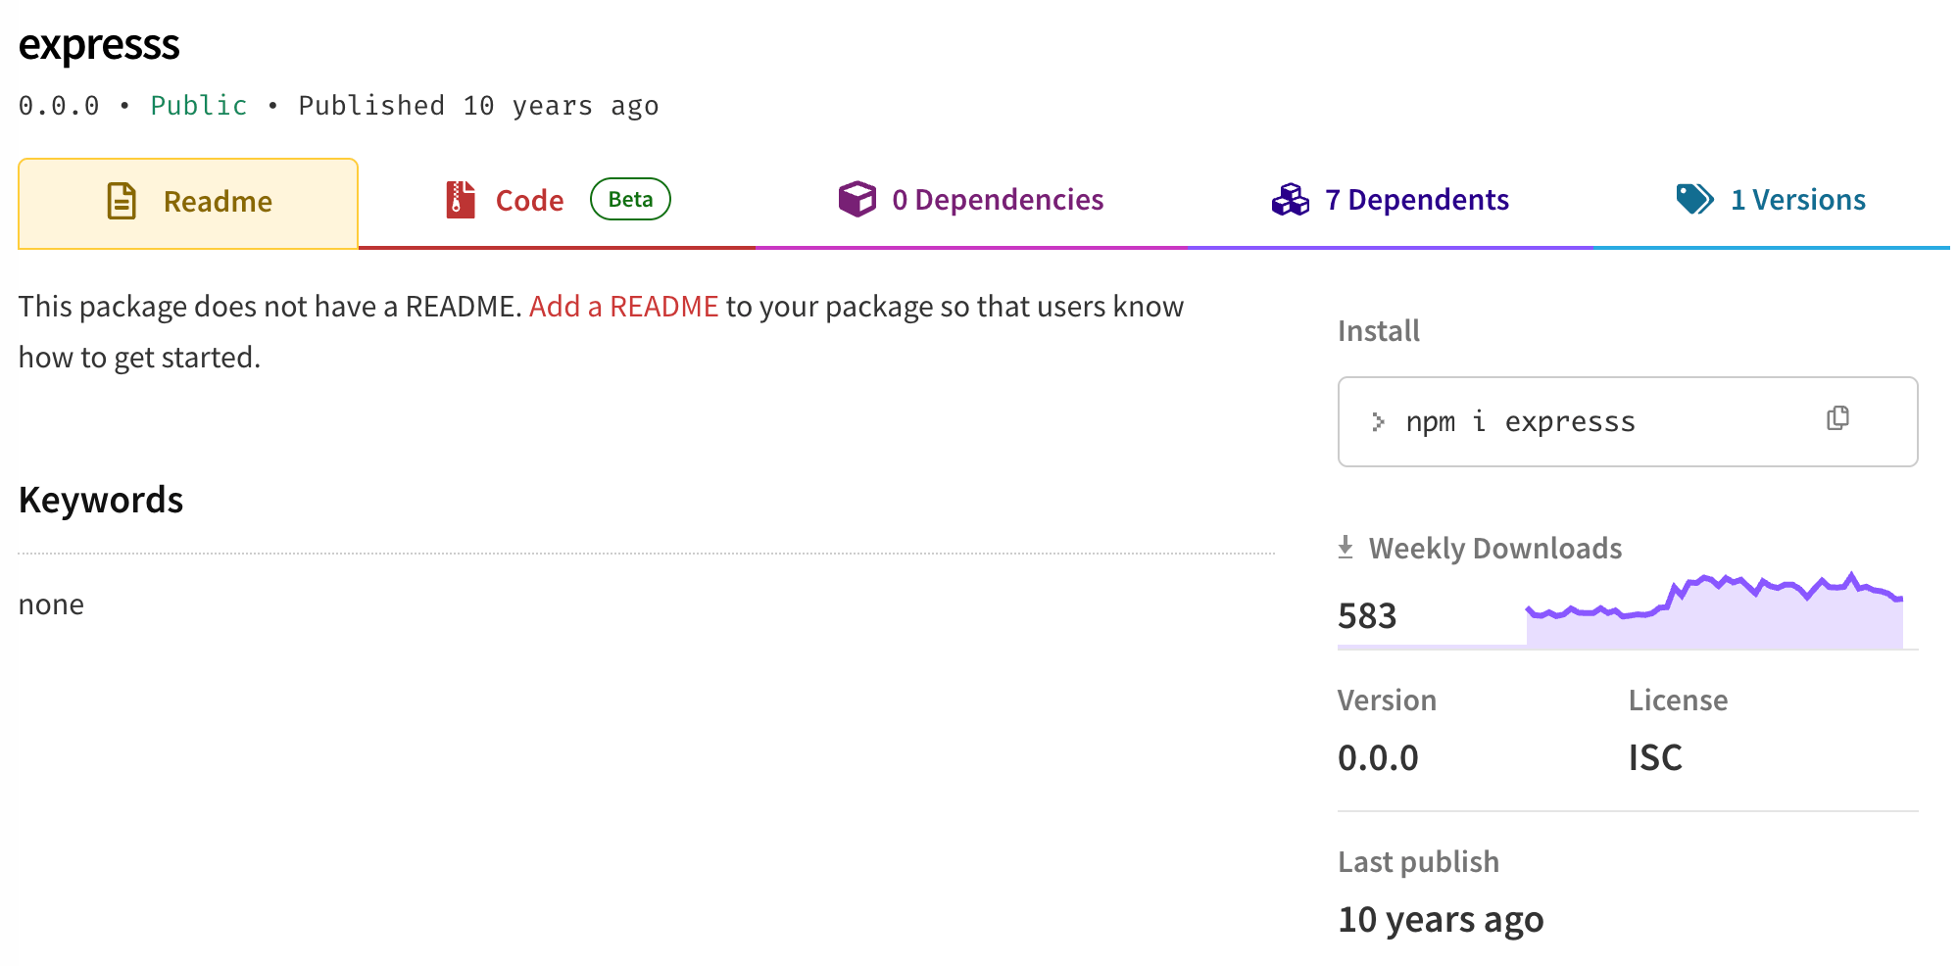Screen dimensions: 1958x966
Task: Click the Install heading
Action: [1379, 331]
